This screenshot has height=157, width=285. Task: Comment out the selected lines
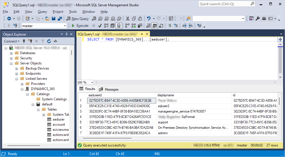tap(170, 26)
